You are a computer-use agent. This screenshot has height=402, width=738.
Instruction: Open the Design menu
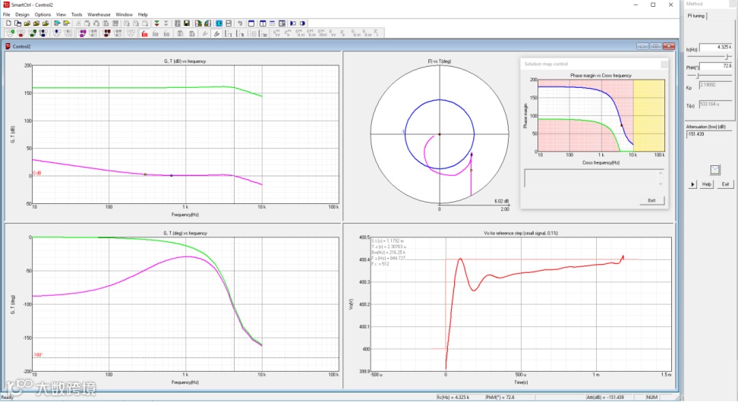tap(23, 14)
